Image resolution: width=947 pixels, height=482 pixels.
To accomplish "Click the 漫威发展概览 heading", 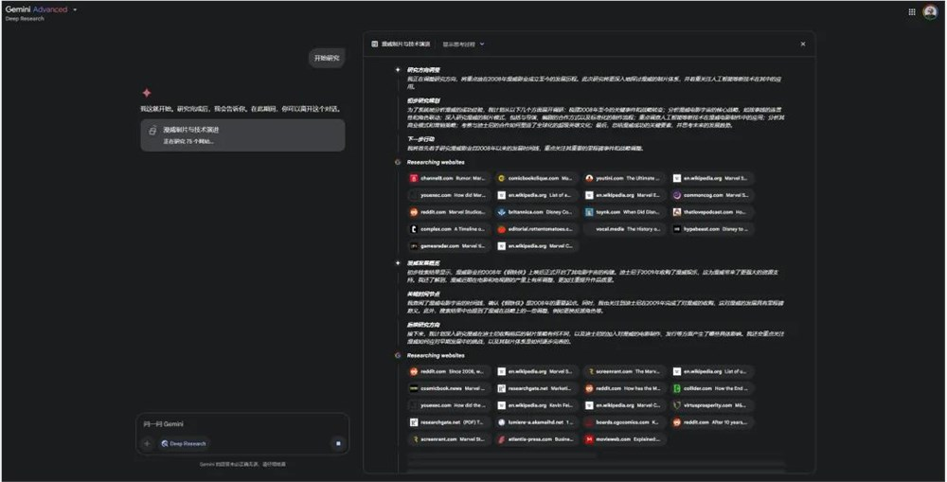I will tap(423, 263).
